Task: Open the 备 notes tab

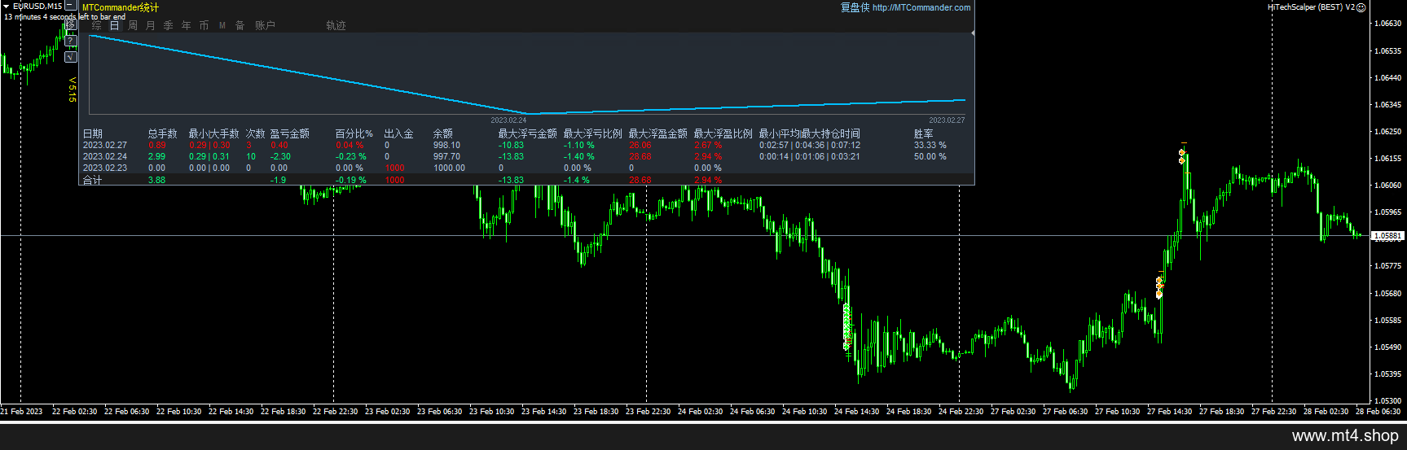Action: 240,25
